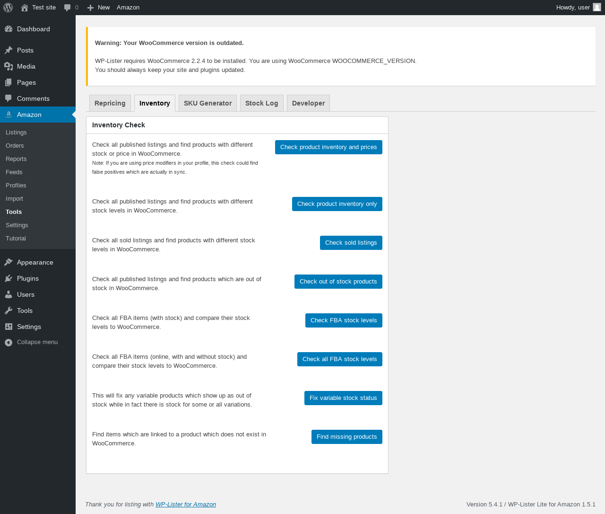Open Orders submenu under Amazon
The height and width of the screenshot is (514, 605).
pyautogui.click(x=15, y=146)
